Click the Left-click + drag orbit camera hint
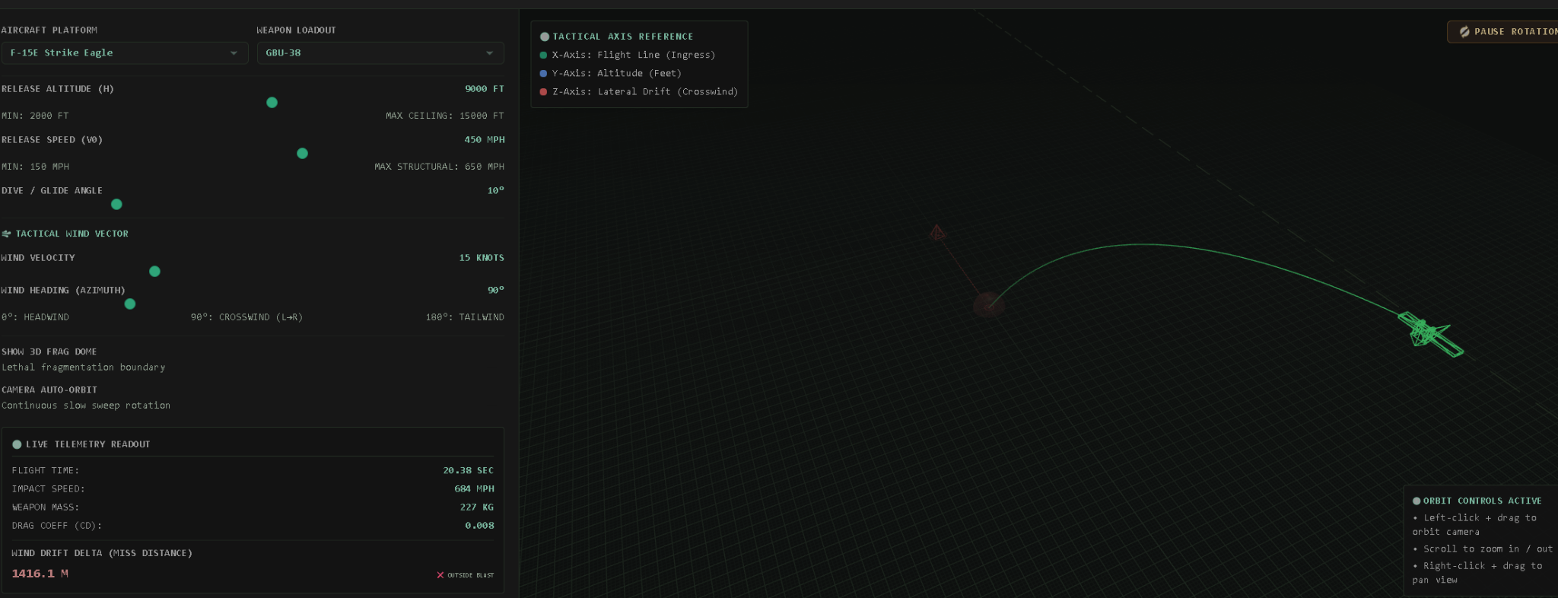The image size is (1558, 598). 1474,525
